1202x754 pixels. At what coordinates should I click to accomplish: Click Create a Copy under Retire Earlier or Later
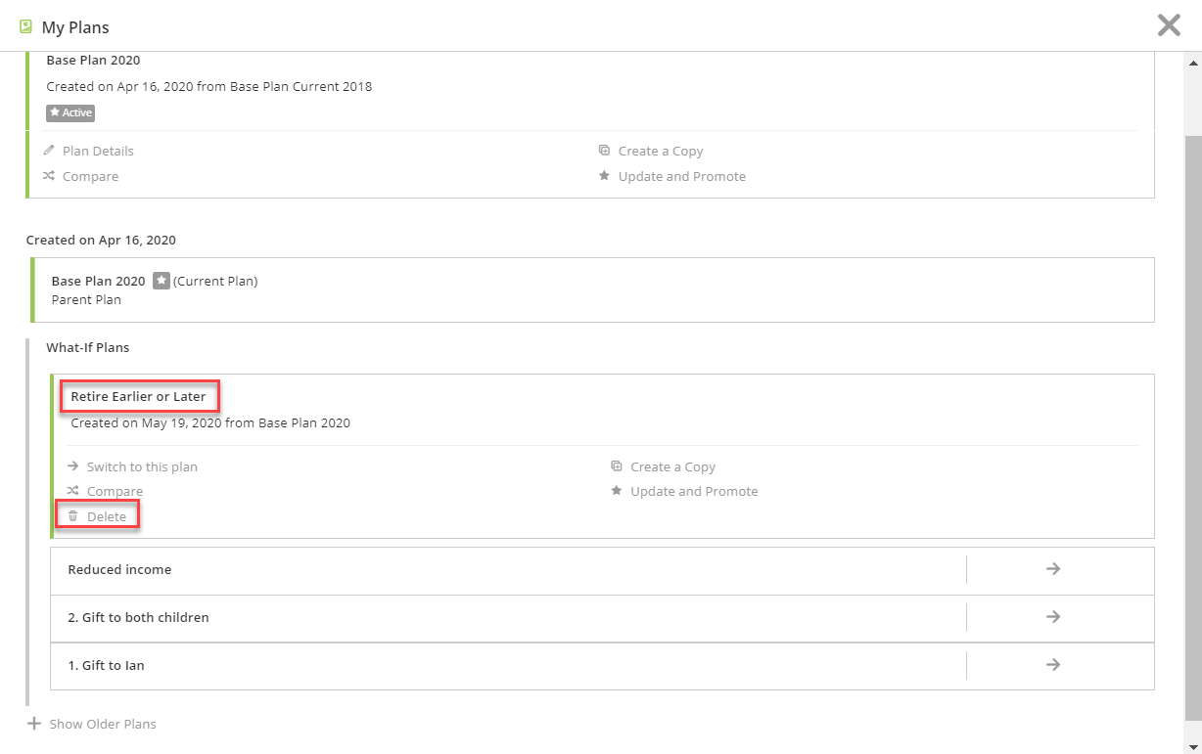tap(672, 466)
